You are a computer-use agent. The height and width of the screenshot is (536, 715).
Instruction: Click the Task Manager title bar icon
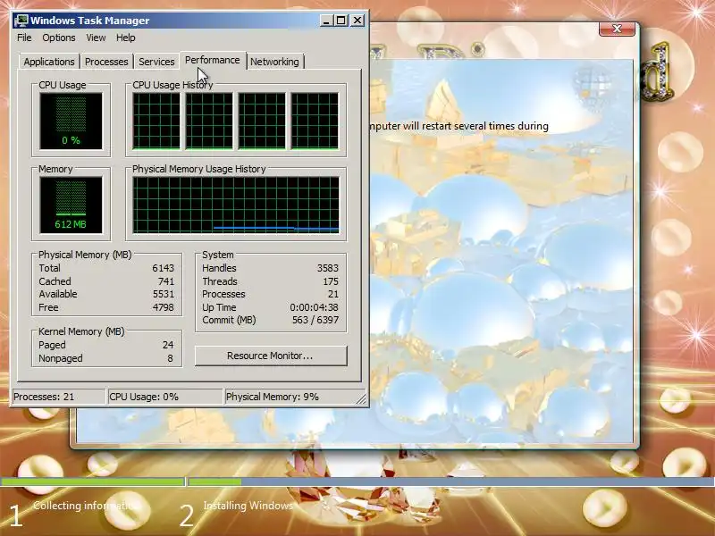(x=21, y=21)
